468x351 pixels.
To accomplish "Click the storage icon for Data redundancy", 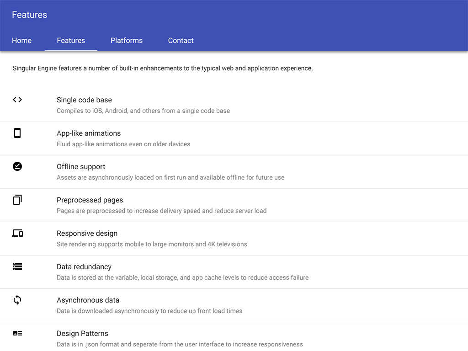I will click(17, 266).
